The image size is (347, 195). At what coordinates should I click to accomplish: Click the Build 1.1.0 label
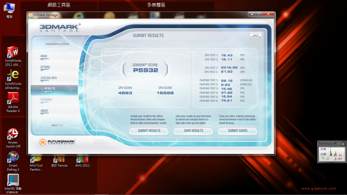coord(57,125)
